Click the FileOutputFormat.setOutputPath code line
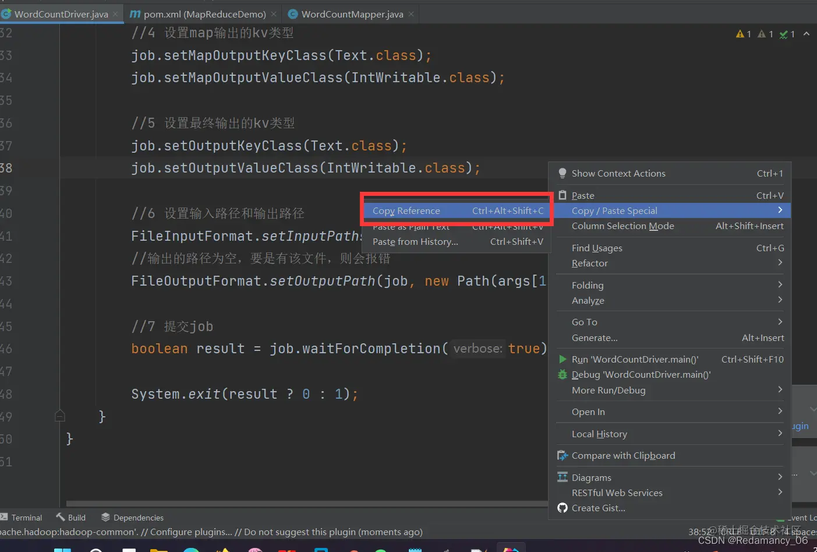817x552 pixels. [339, 281]
